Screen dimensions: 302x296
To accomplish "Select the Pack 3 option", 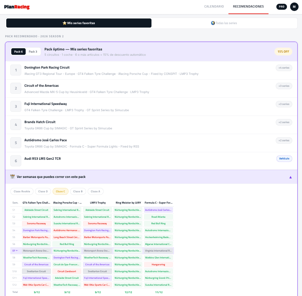I will pos(33,52).
